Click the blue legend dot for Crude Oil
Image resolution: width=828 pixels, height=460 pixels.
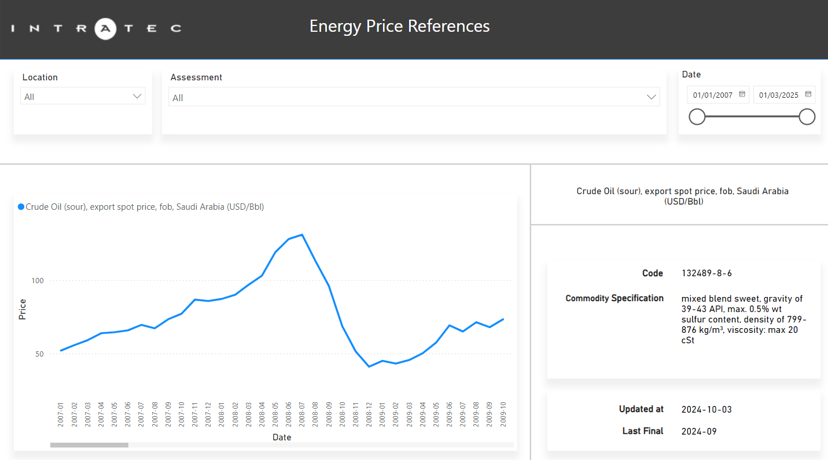click(x=21, y=207)
